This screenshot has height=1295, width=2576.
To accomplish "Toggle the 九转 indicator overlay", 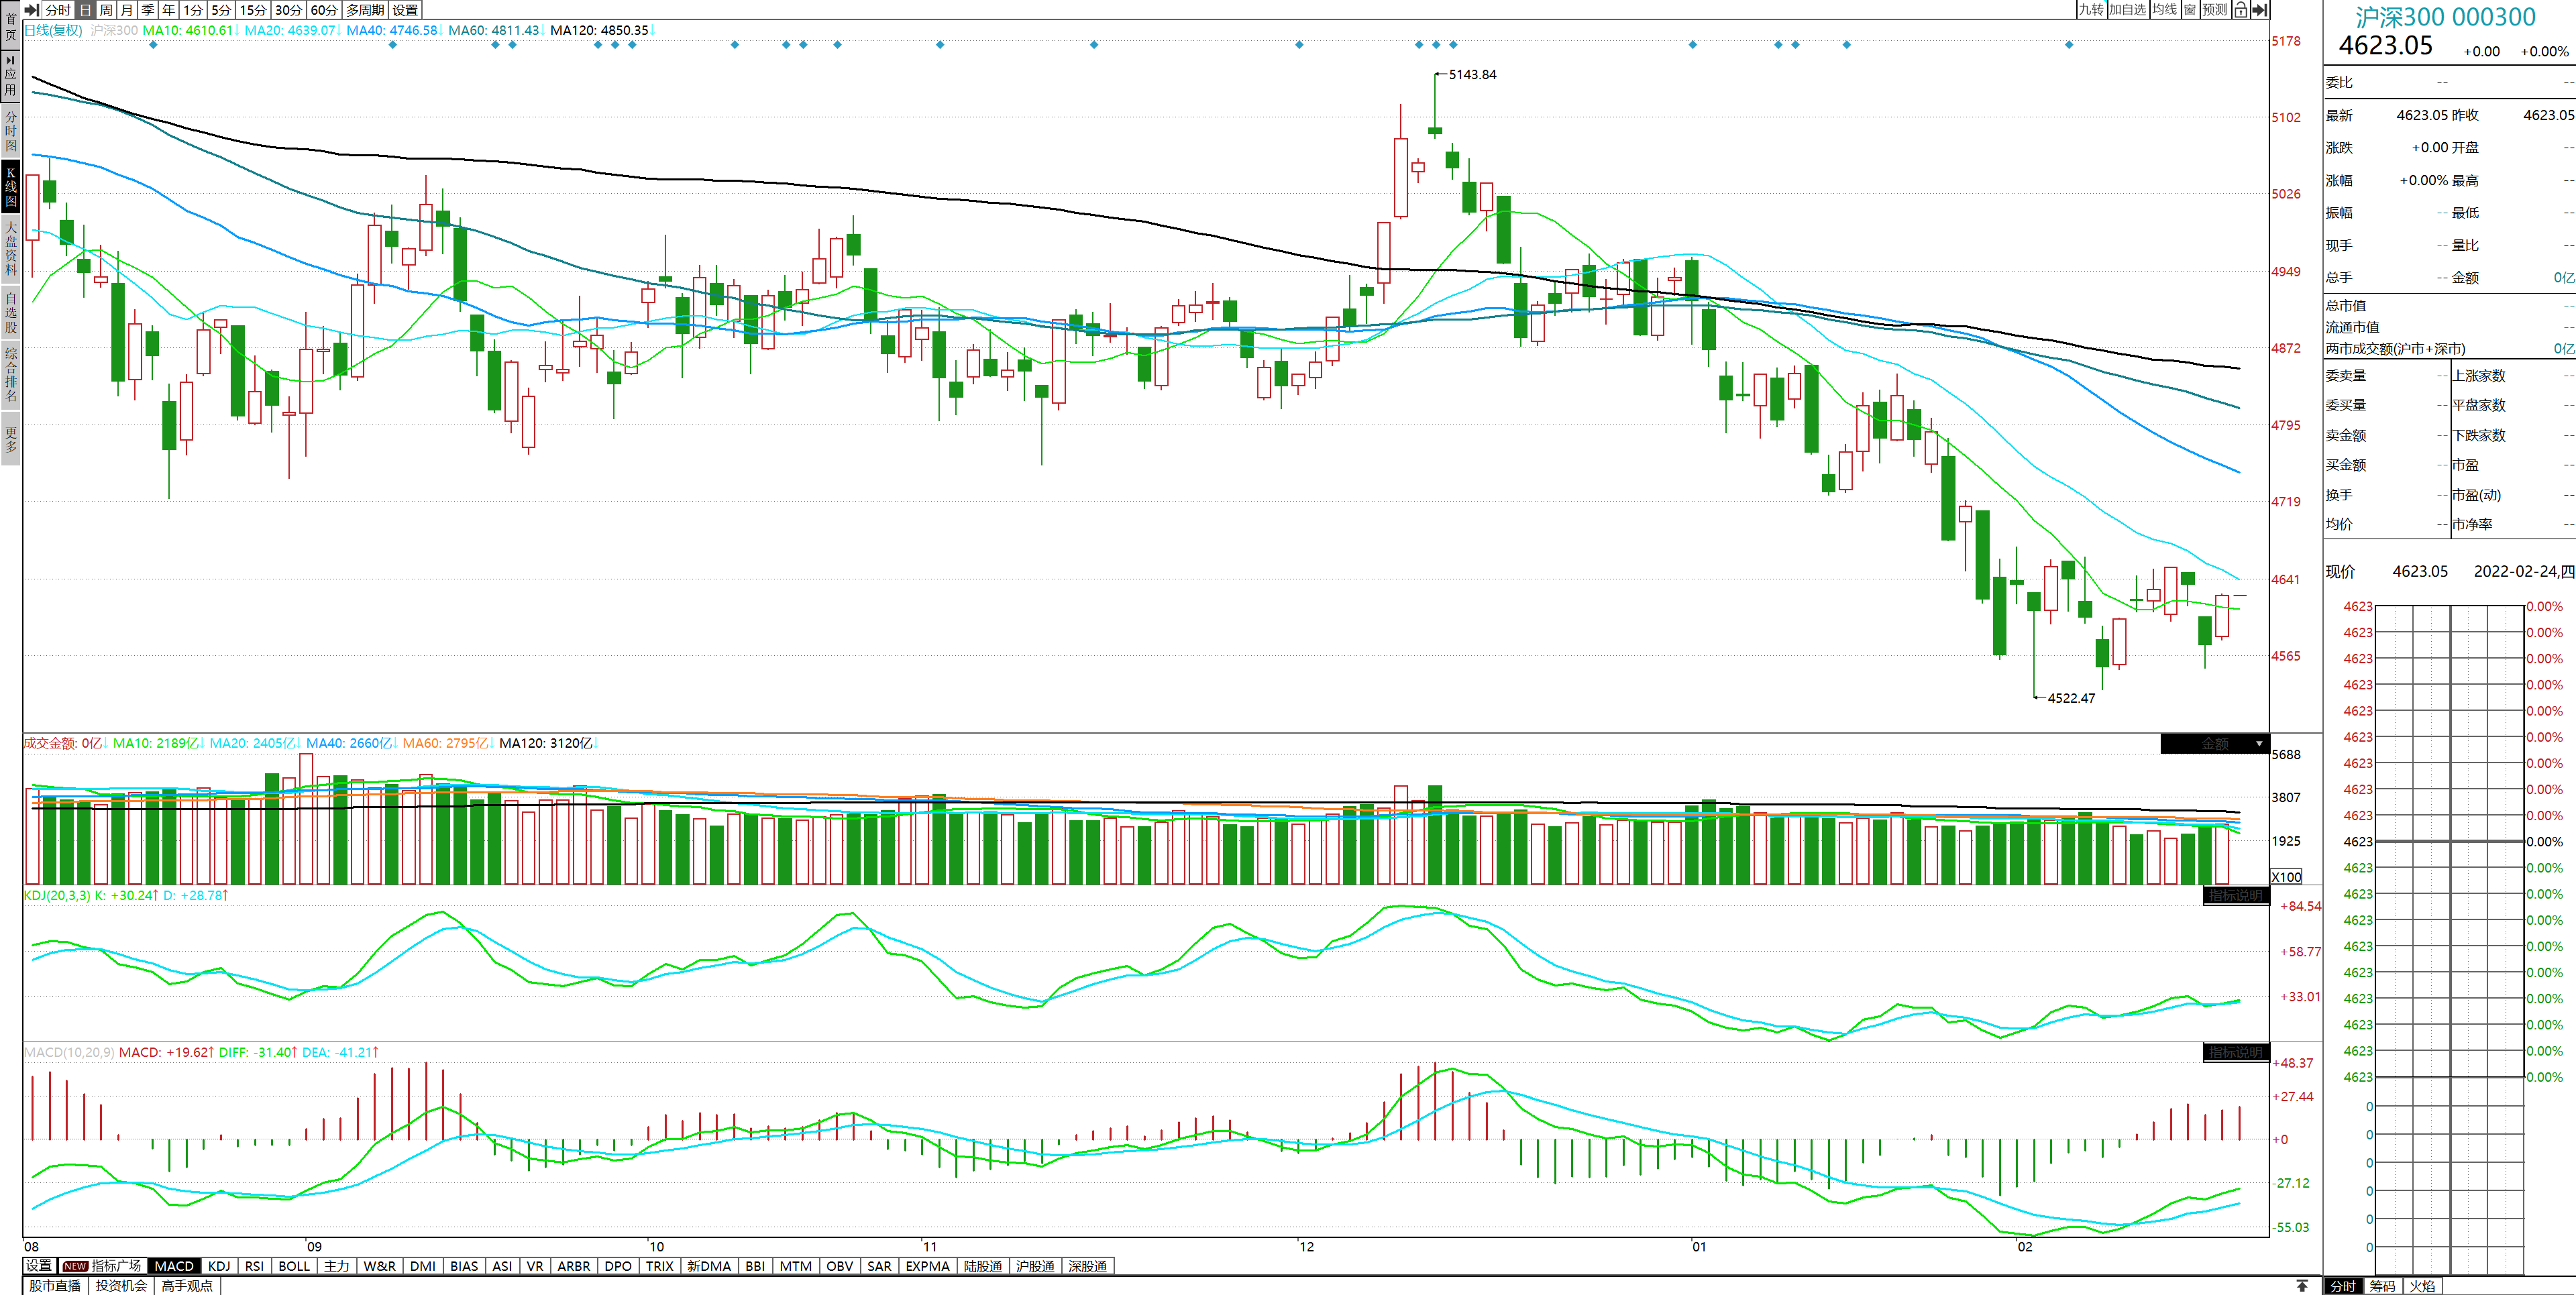I will coord(2091,10).
